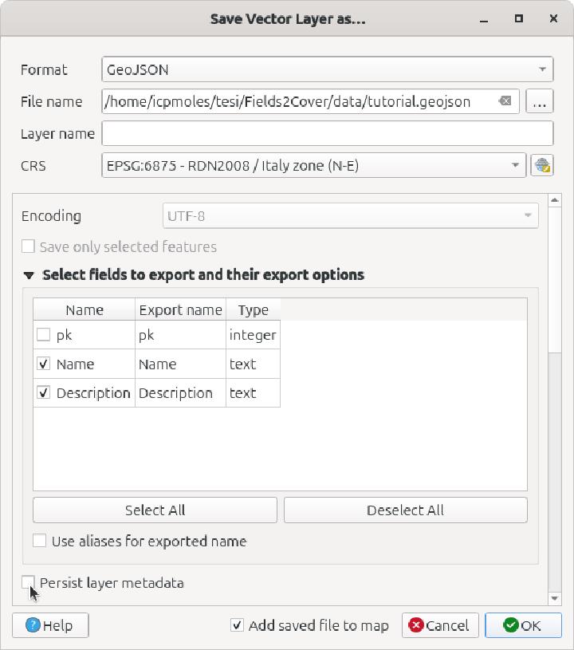Uncheck the Name field export checkbox
574x650 pixels.
coord(44,364)
